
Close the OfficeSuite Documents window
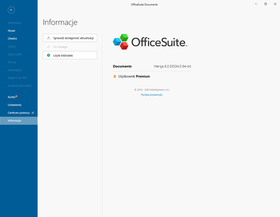click(x=275, y=4)
